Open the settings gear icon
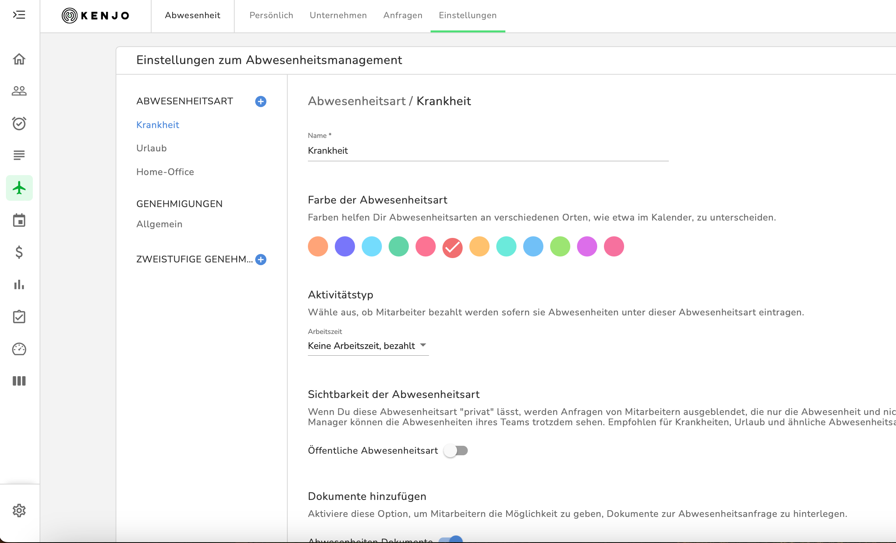The height and width of the screenshot is (543, 896). click(19, 510)
